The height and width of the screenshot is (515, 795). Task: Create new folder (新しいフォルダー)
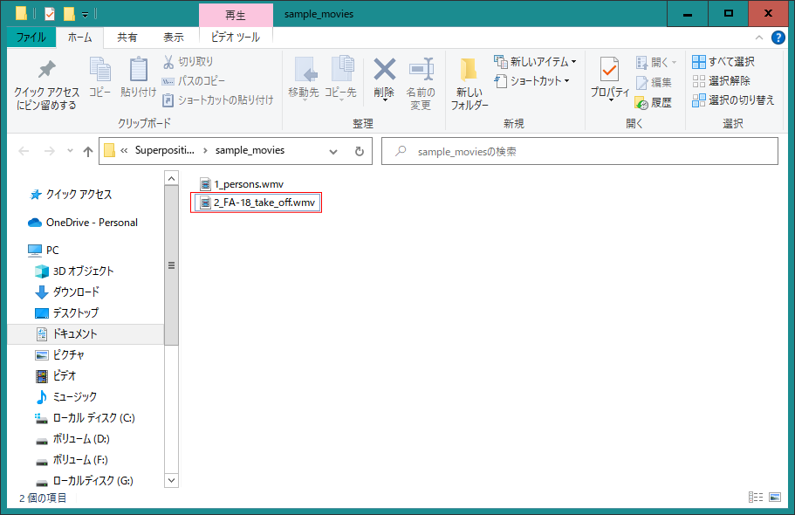point(469,84)
